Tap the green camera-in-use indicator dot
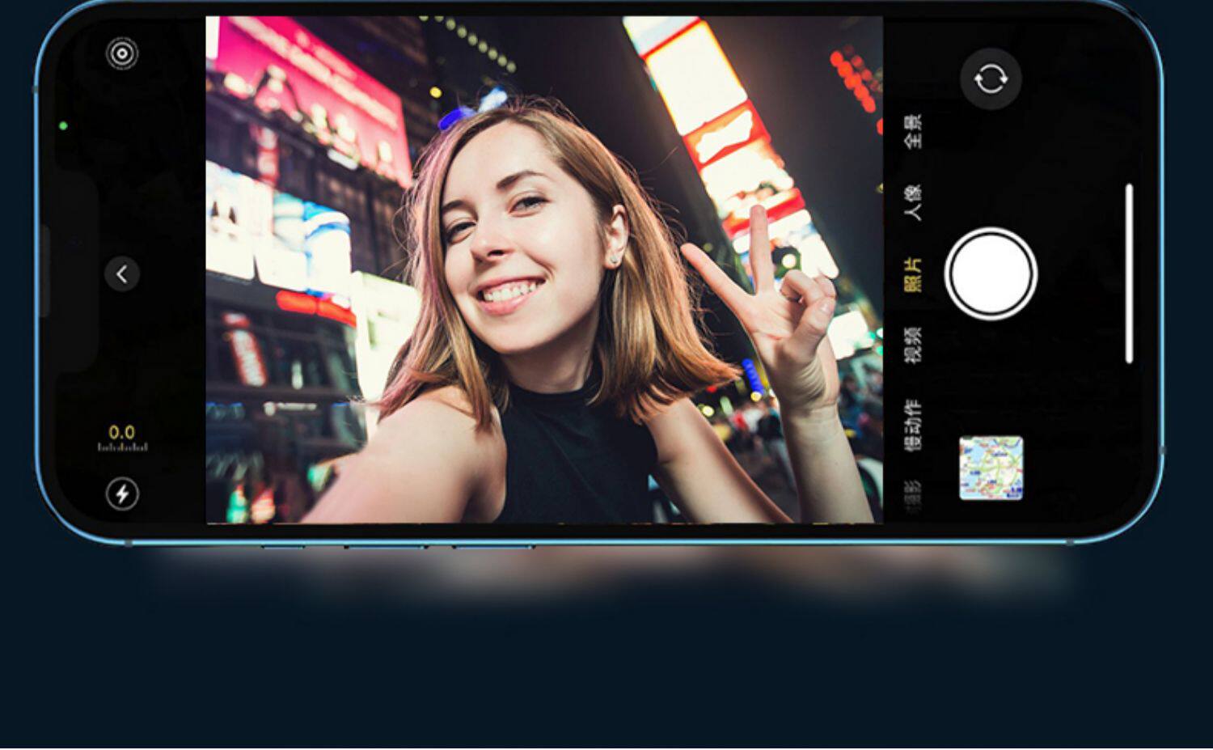 [63, 126]
